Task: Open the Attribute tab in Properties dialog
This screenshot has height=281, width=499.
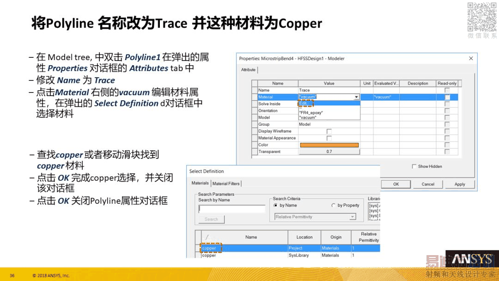Action: (248, 70)
